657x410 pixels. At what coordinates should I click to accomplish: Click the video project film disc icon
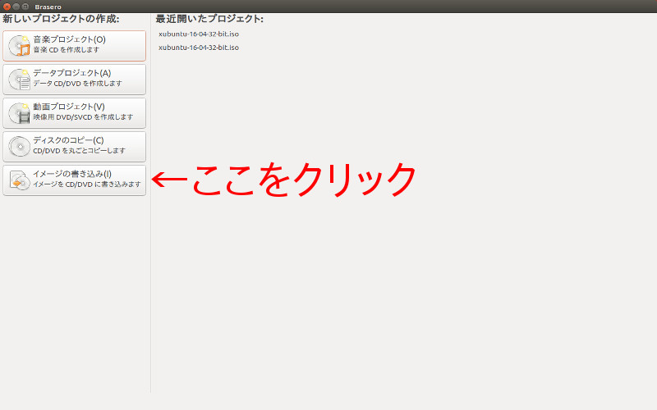pos(19,113)
